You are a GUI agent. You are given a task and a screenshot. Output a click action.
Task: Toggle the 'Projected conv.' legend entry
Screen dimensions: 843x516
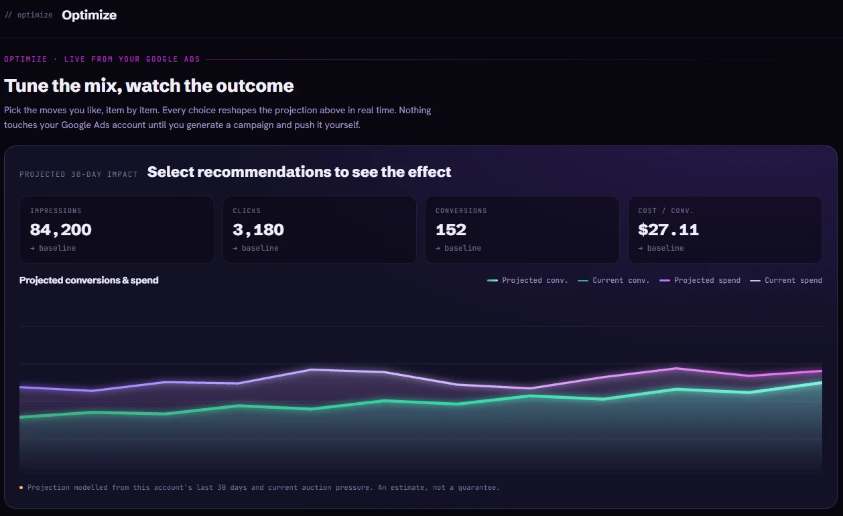(527, 280)
